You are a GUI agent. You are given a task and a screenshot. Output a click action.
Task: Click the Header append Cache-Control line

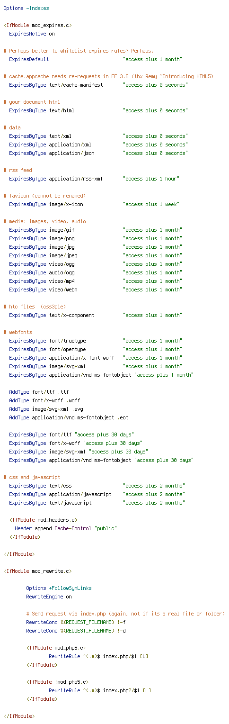pyautogui.click(x=66, y=528)
